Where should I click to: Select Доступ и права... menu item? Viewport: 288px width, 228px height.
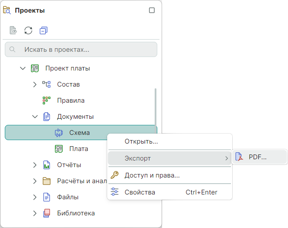click(x=152, y=175)
